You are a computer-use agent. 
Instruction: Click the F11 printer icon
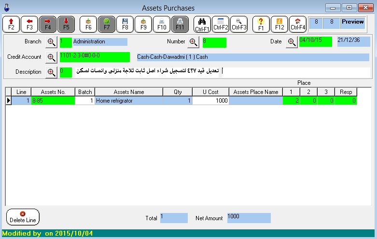point(180,24)
